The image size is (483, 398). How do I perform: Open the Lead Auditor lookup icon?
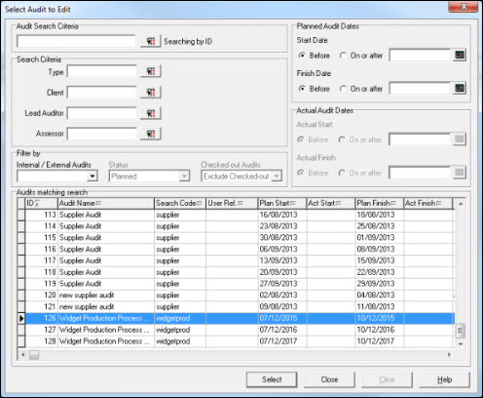click(x=151, y=113)
